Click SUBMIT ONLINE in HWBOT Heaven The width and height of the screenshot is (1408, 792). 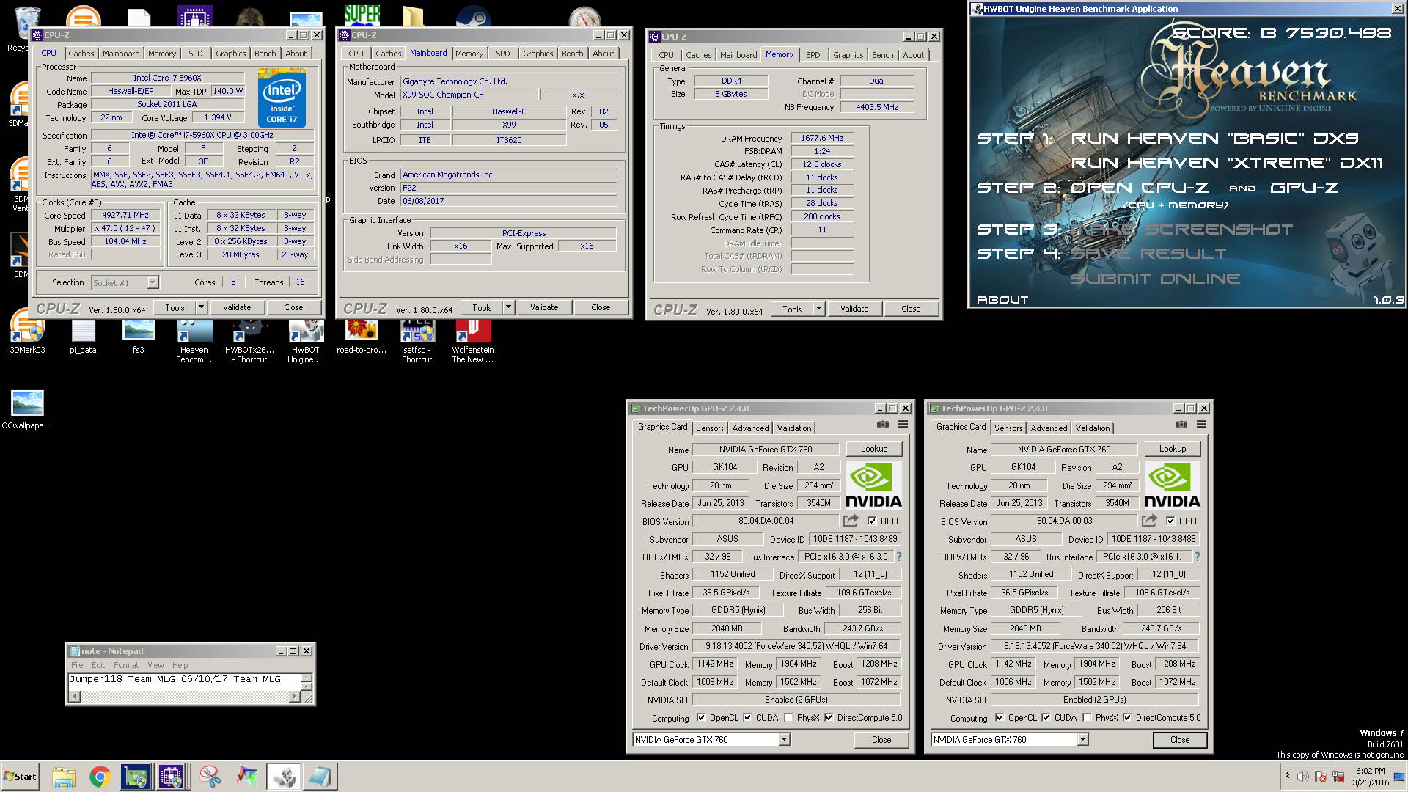coord(1156,279)
